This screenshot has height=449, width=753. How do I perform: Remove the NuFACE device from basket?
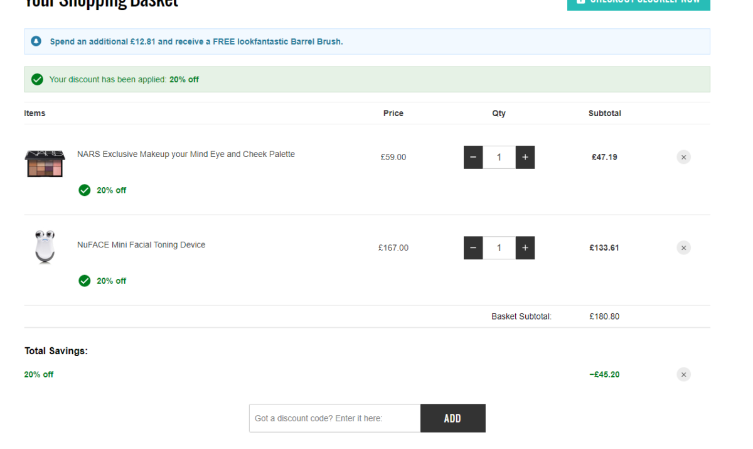[x=683, y=247]
